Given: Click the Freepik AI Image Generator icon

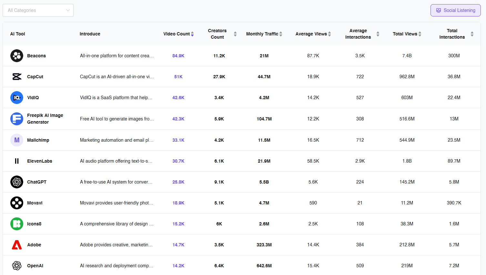Looking at the screenshot, I should (17, 119).
